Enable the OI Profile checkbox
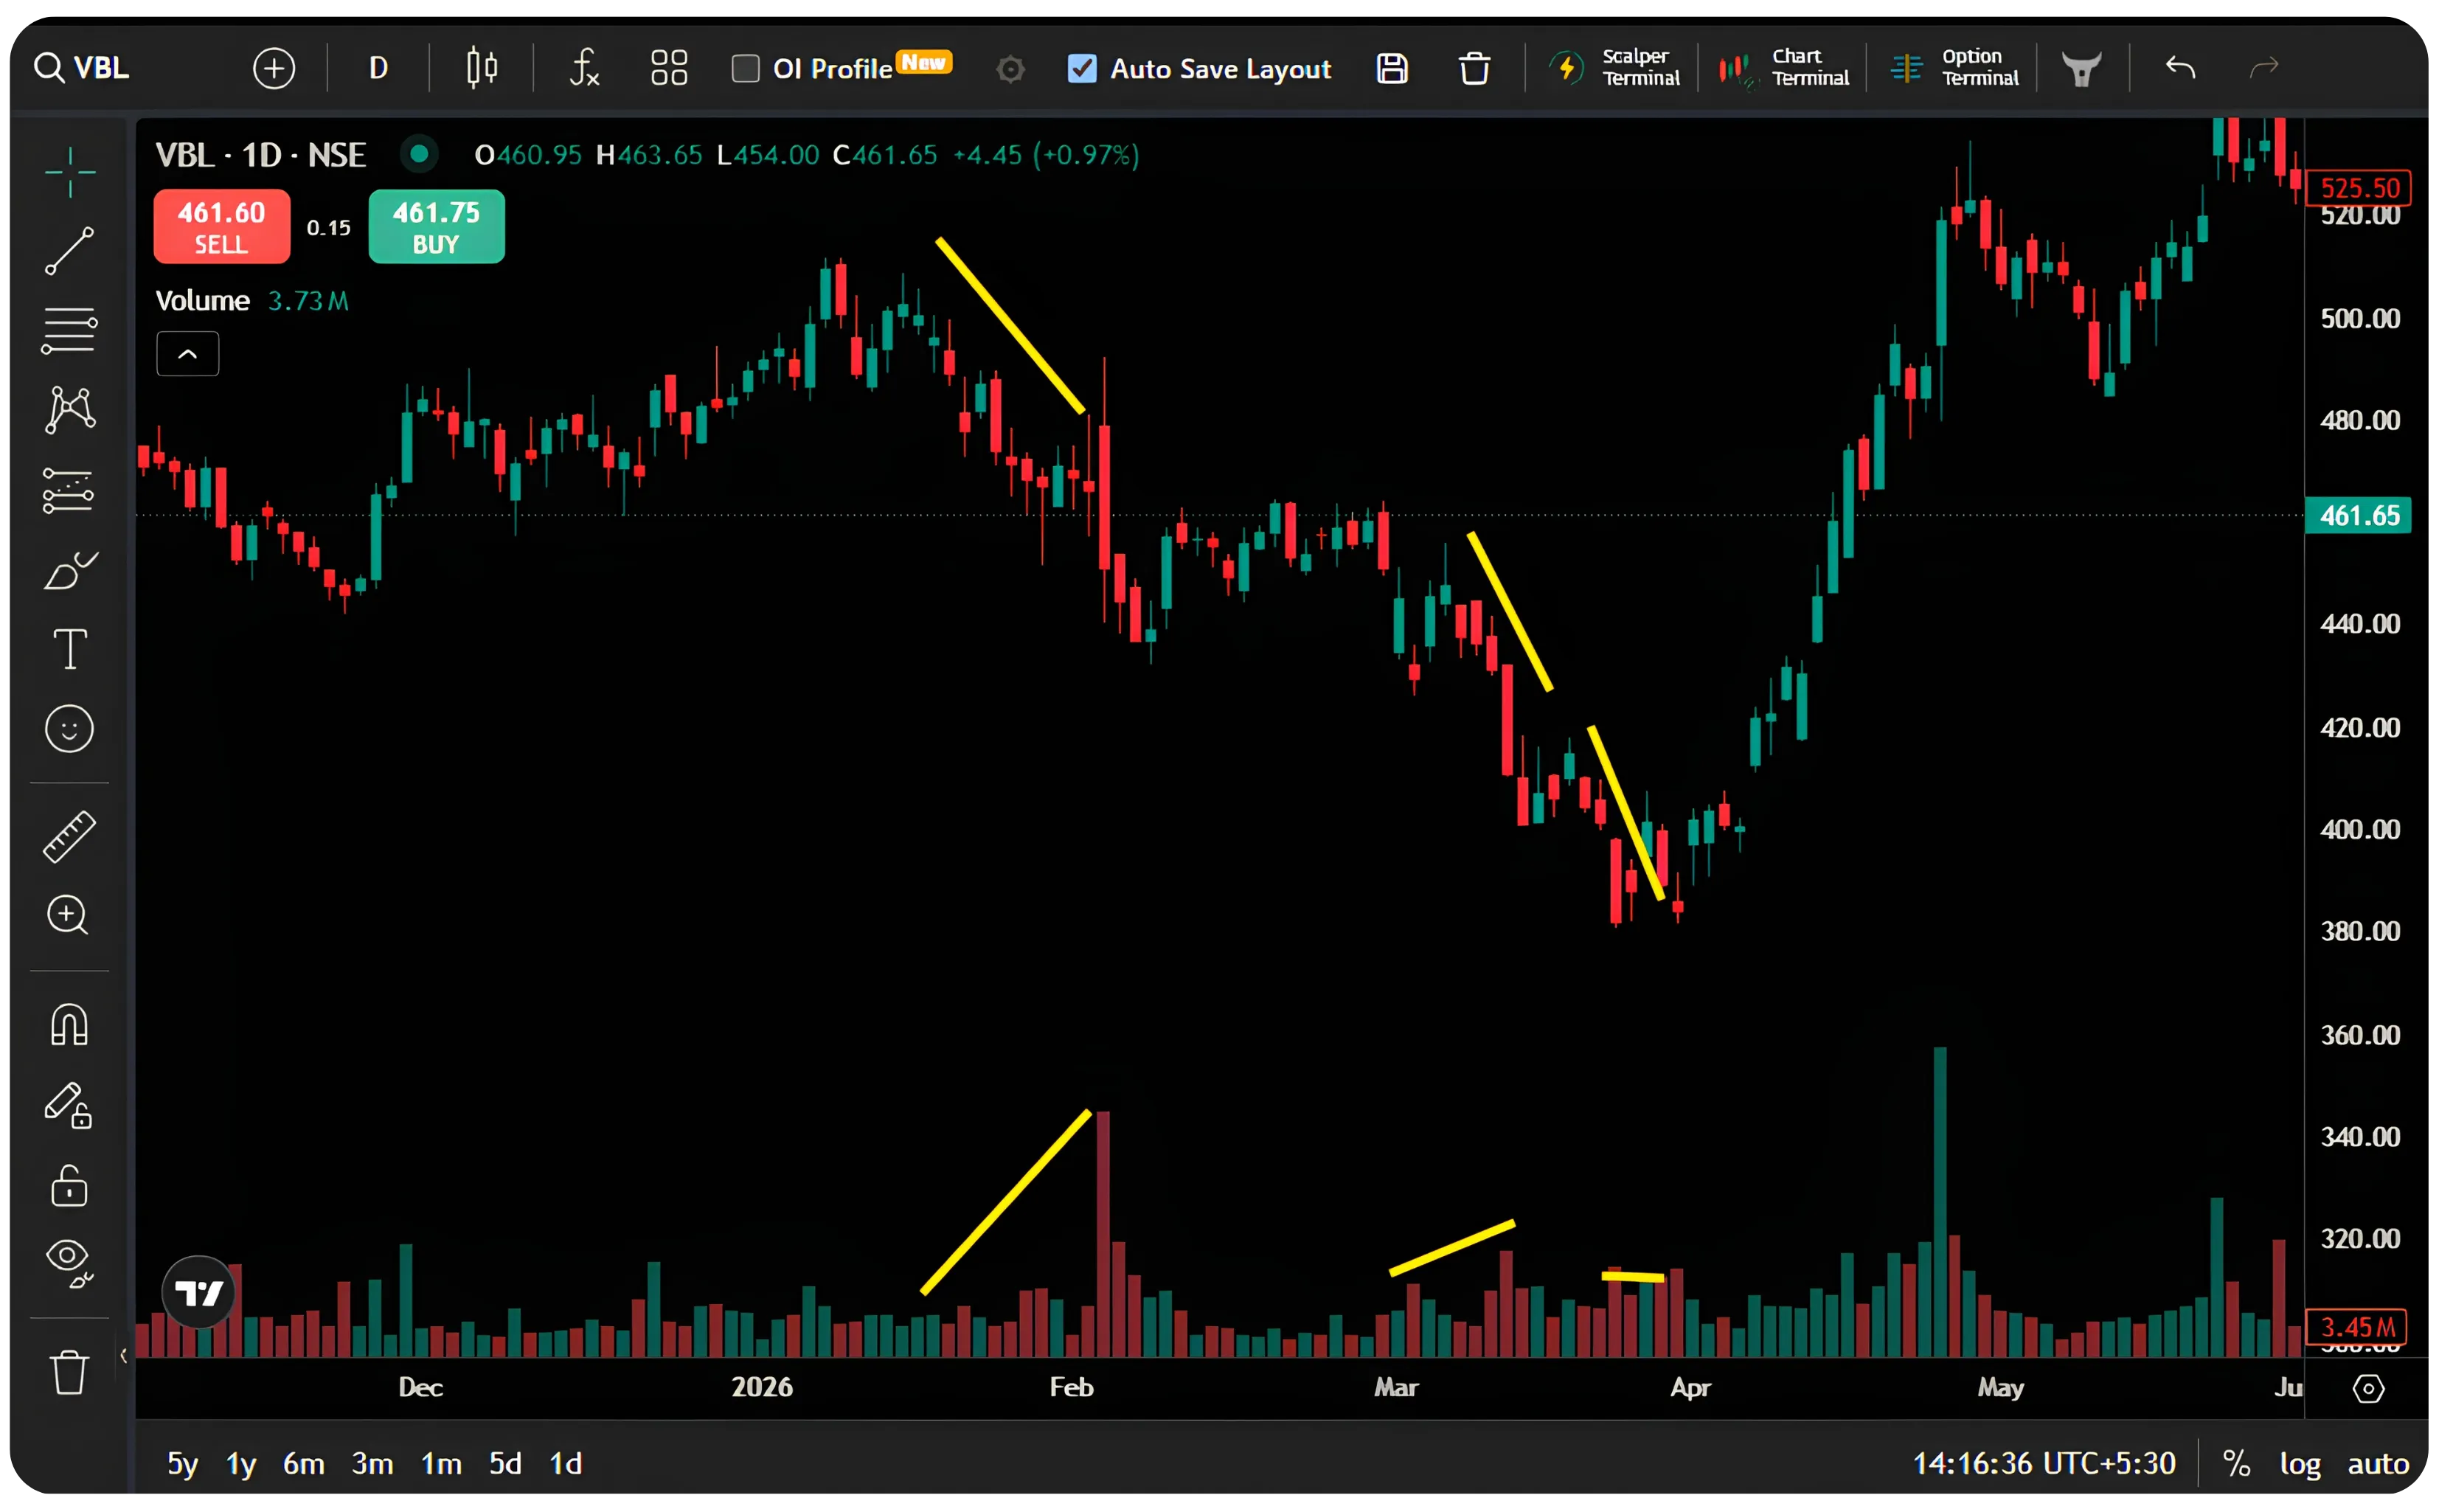 click(746, 69)
